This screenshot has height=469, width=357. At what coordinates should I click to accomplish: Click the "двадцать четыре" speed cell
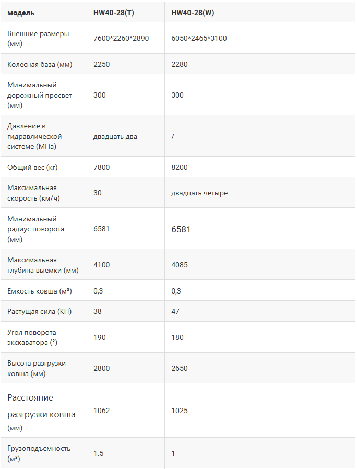point(199,193)
